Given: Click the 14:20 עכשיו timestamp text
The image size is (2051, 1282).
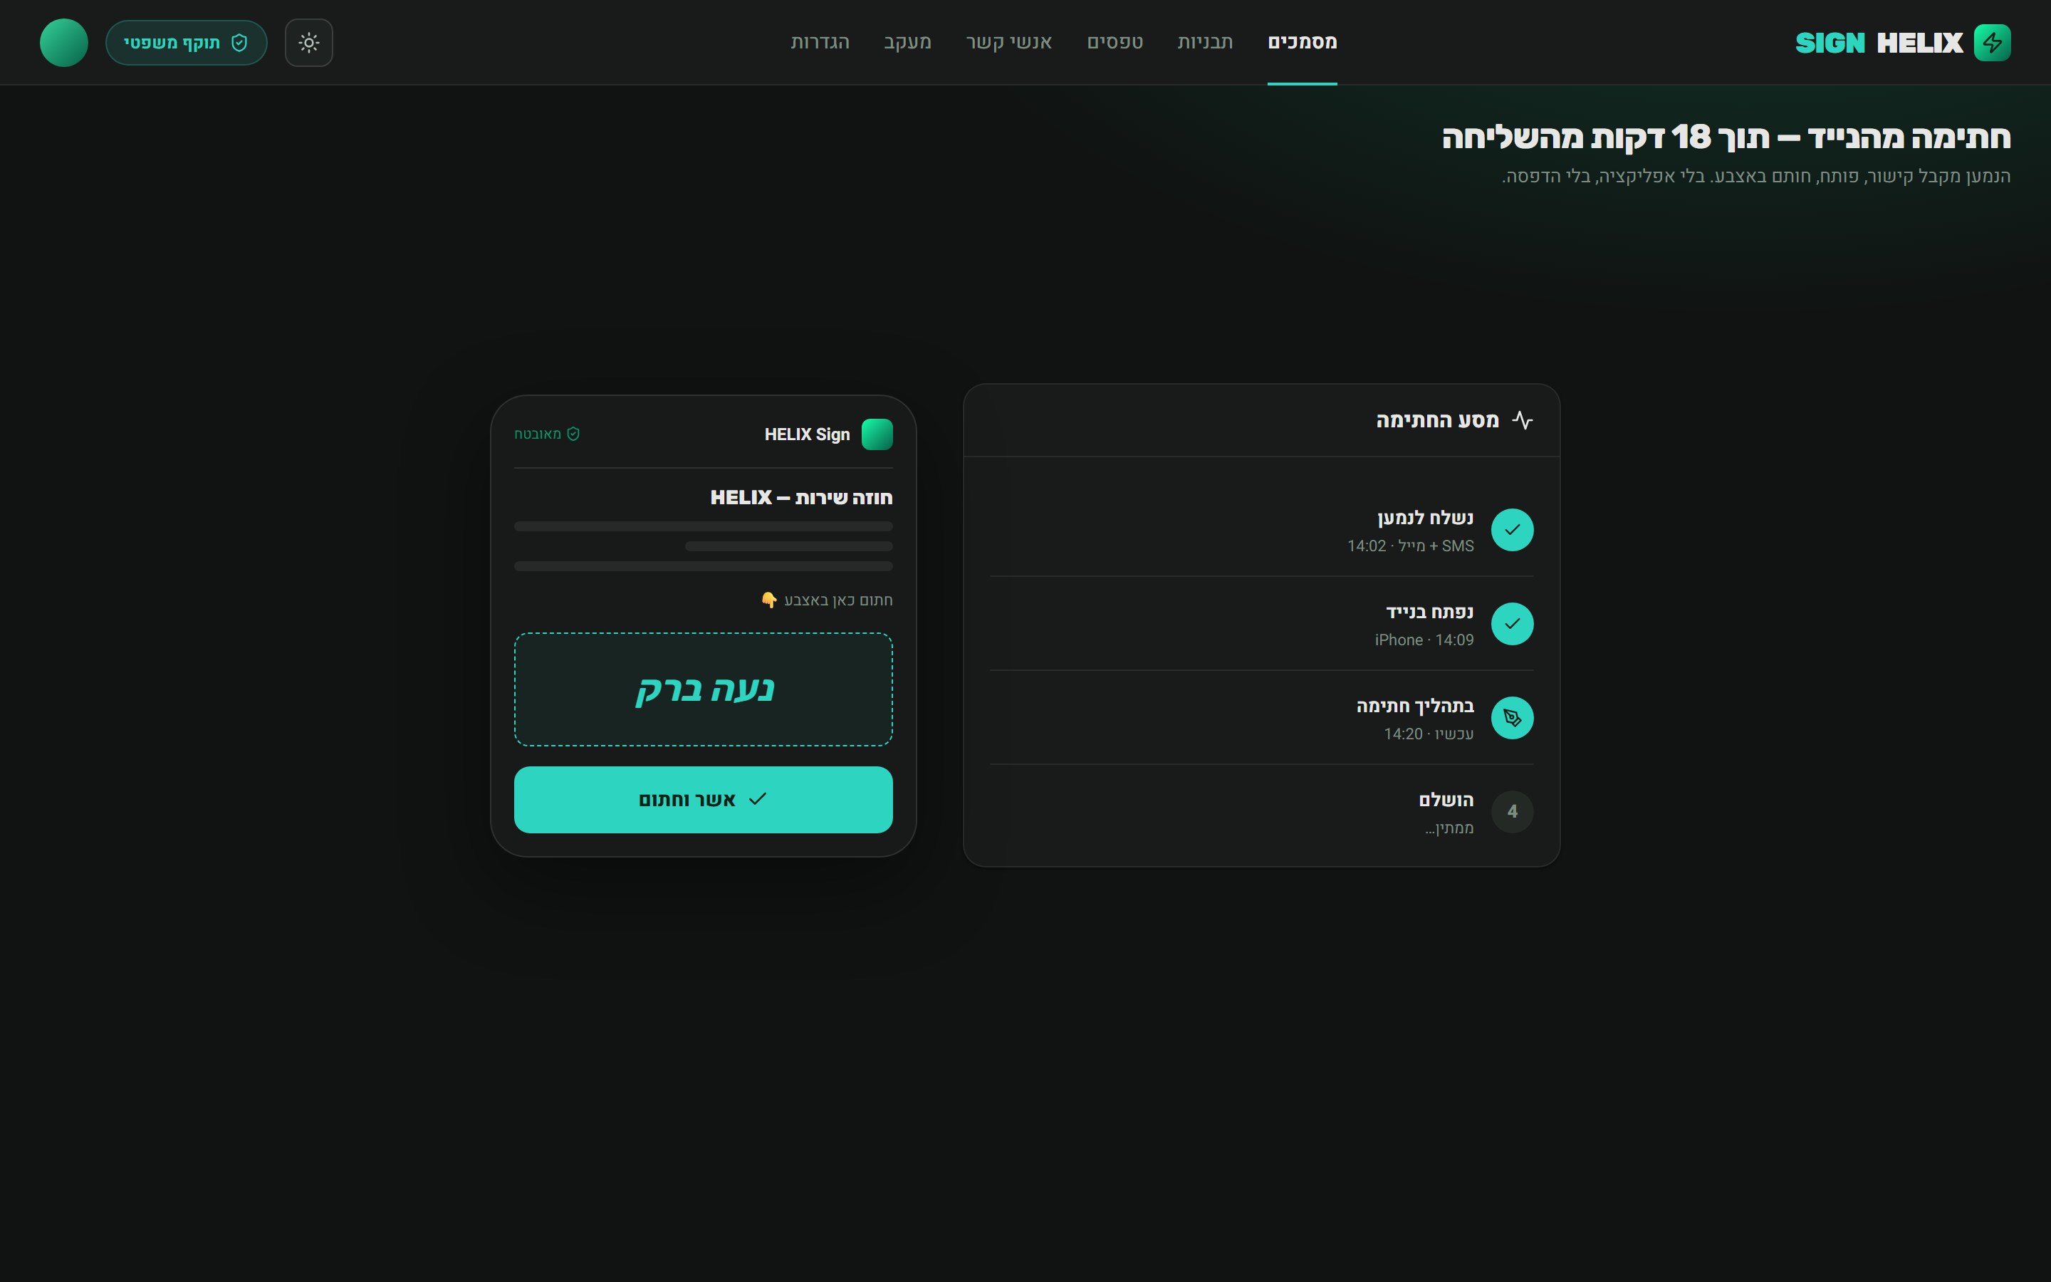Looking at the screenshot, I should point(1428,734).
